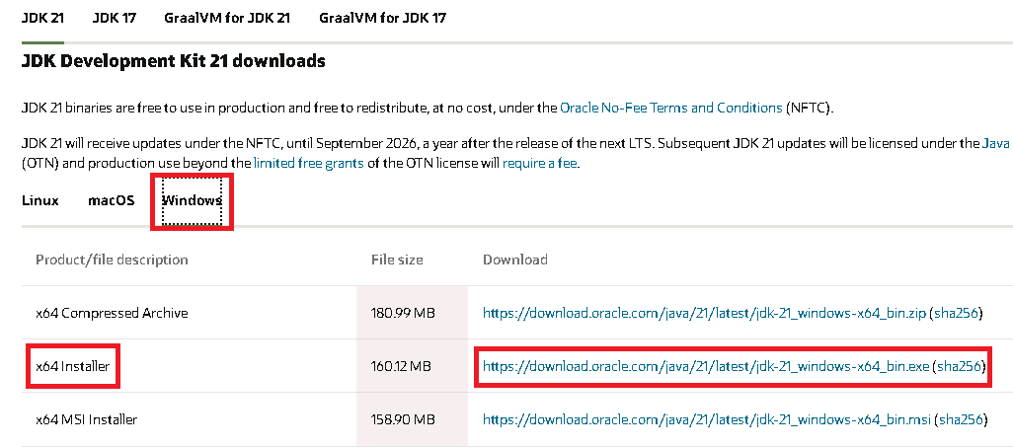Choose the Windows platform tab
The width and height of the screenshot is (1013, 448).
coord(192,200)
